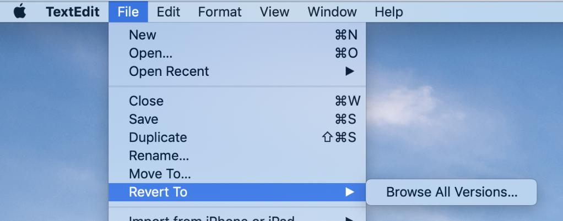Click Browse All Versions... in submenu

click(451, 192)
